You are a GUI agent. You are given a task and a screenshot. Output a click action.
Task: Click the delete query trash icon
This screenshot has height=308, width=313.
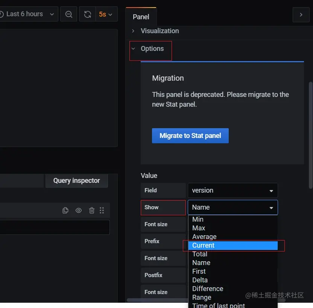point(92,210)
